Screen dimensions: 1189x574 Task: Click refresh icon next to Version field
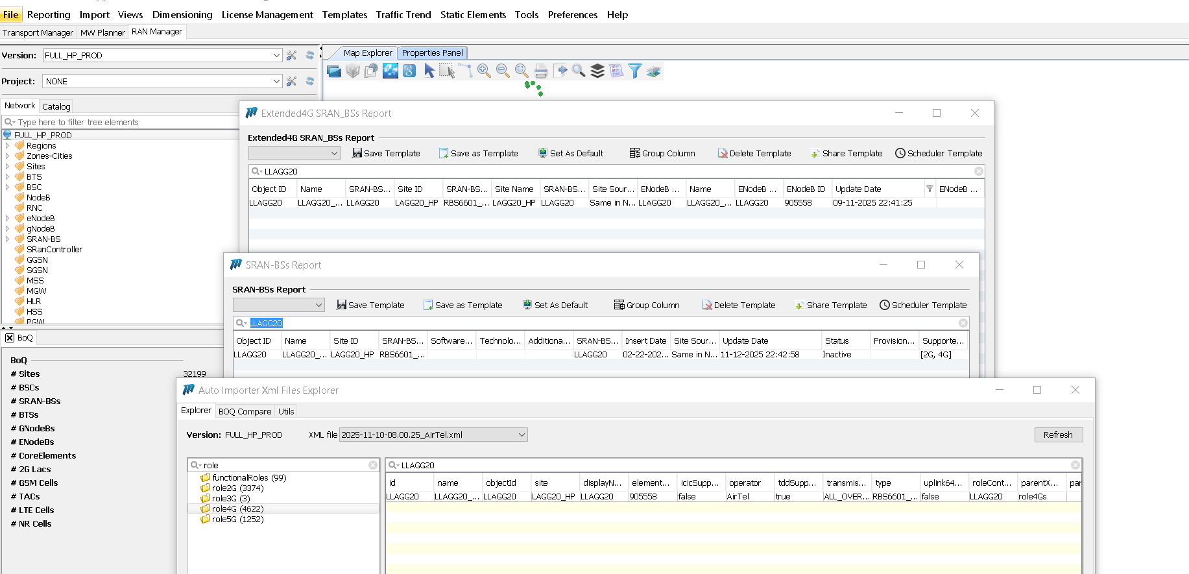pos(310,56)
